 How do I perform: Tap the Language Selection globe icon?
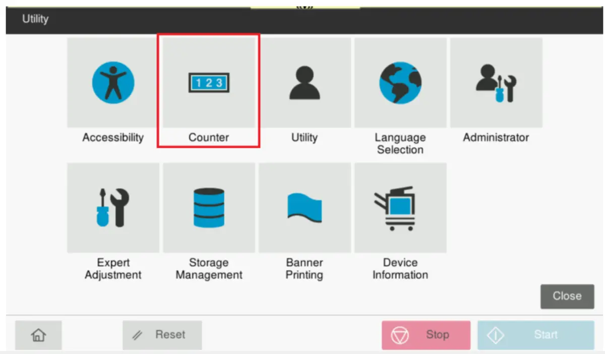coord(400,82)
